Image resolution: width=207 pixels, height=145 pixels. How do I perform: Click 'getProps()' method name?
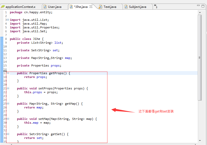point(58,73)
